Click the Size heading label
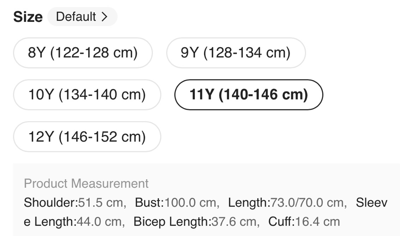The width and height of the screenshot is (413, 236). pyautogui.click(x=28, y=17)
